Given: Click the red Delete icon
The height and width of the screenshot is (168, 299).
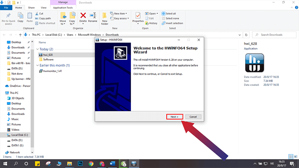Looking at the screenshot, I should point(83,15).
